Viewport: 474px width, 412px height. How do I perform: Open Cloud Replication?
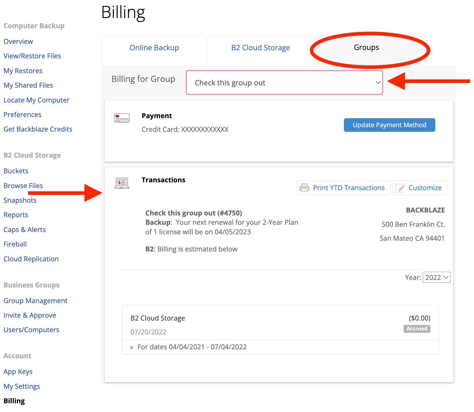[x=31, y=259]
